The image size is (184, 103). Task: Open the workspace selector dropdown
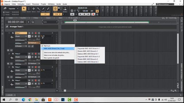point(165,4)
